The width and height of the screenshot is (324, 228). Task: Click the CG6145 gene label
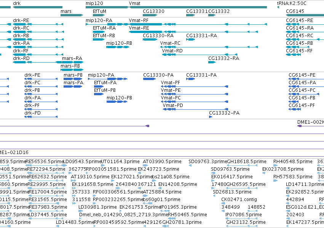295,11
